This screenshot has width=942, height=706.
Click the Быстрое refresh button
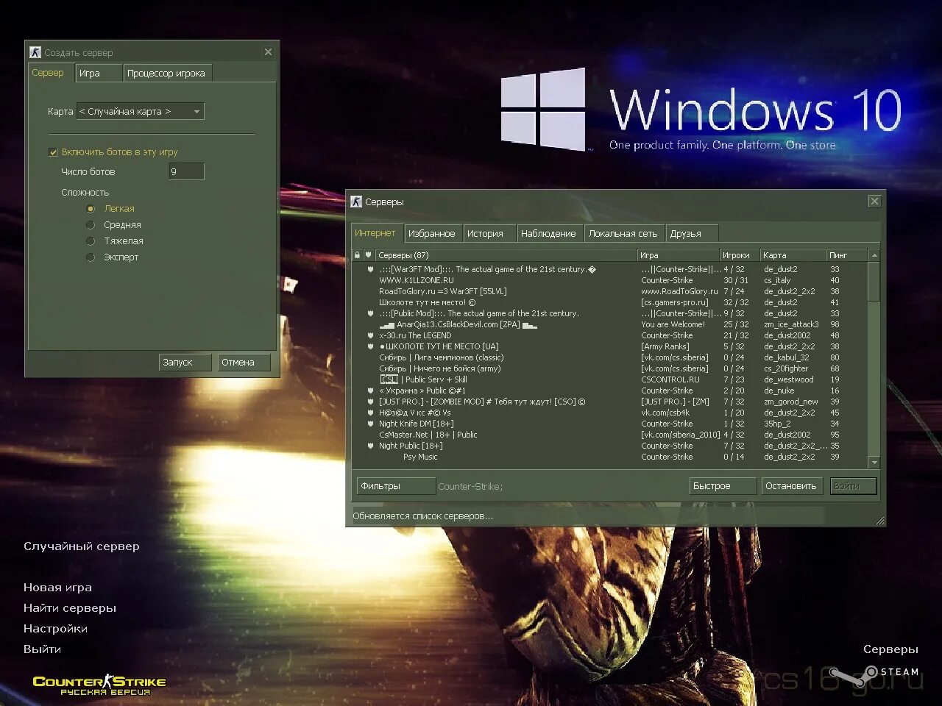coord(723,486)
